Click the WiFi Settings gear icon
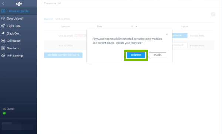Viewport: 222px width, 134px height. [x=3, y=55]
